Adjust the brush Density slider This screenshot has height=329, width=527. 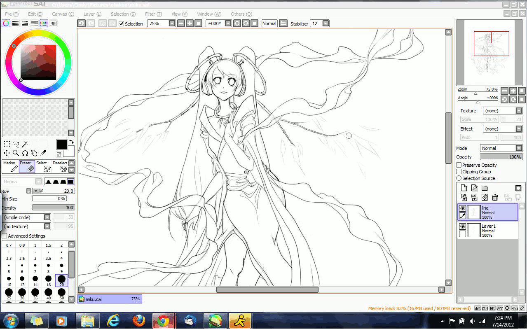click(x=53, y=208)
